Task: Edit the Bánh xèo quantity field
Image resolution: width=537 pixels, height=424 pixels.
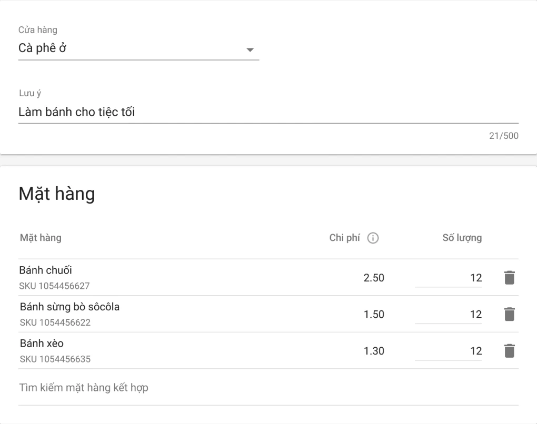Action: click(x=448, y=351)
